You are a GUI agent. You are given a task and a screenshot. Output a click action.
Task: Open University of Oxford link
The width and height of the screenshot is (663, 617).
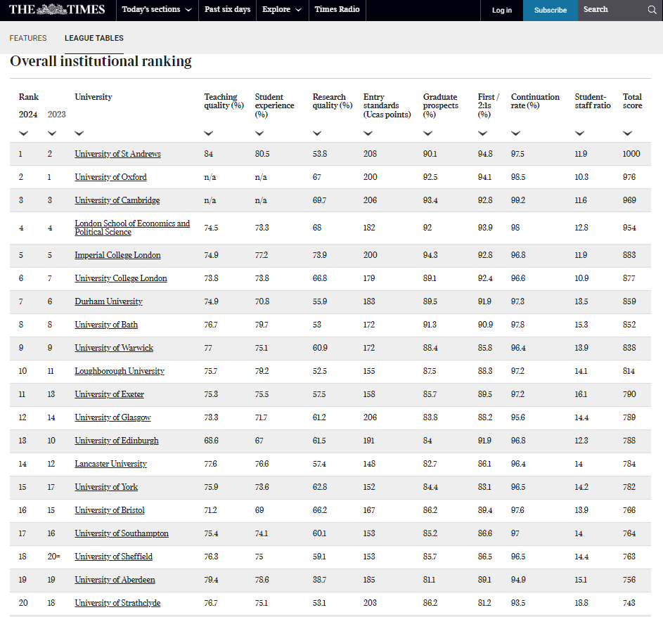pos(111,177)
